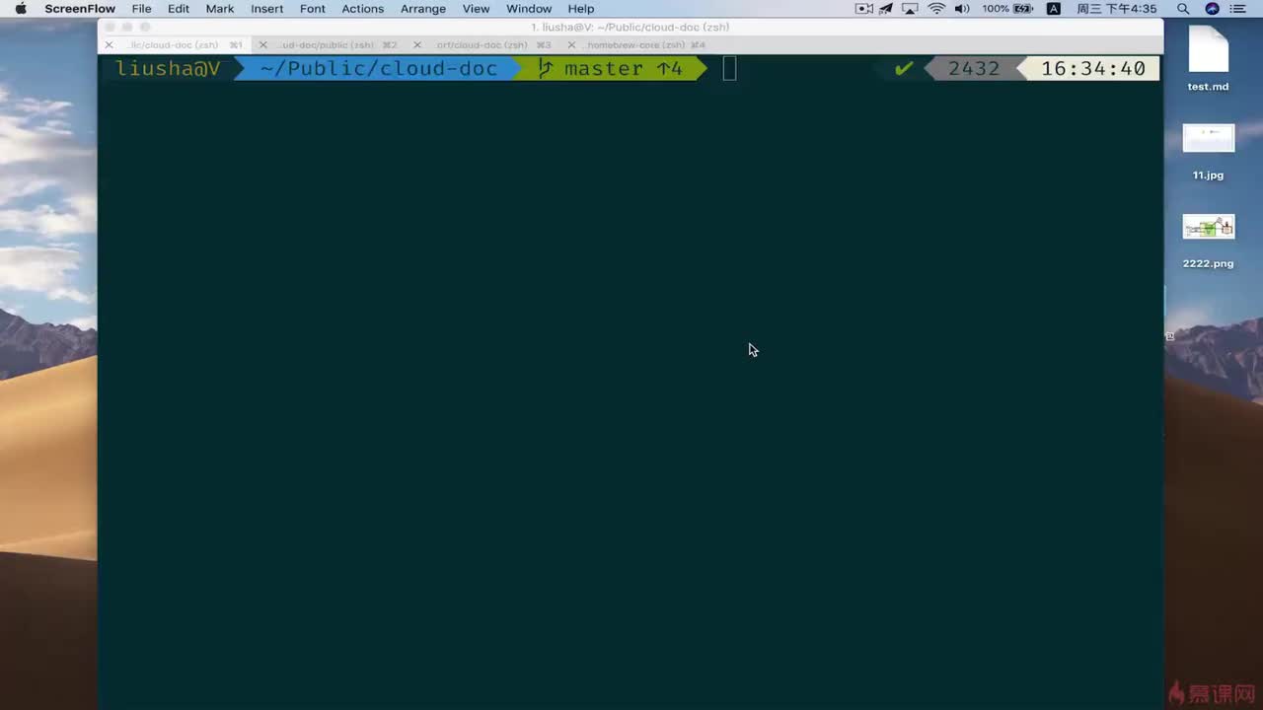Click the battery status icon

[x=1023, y=9]
